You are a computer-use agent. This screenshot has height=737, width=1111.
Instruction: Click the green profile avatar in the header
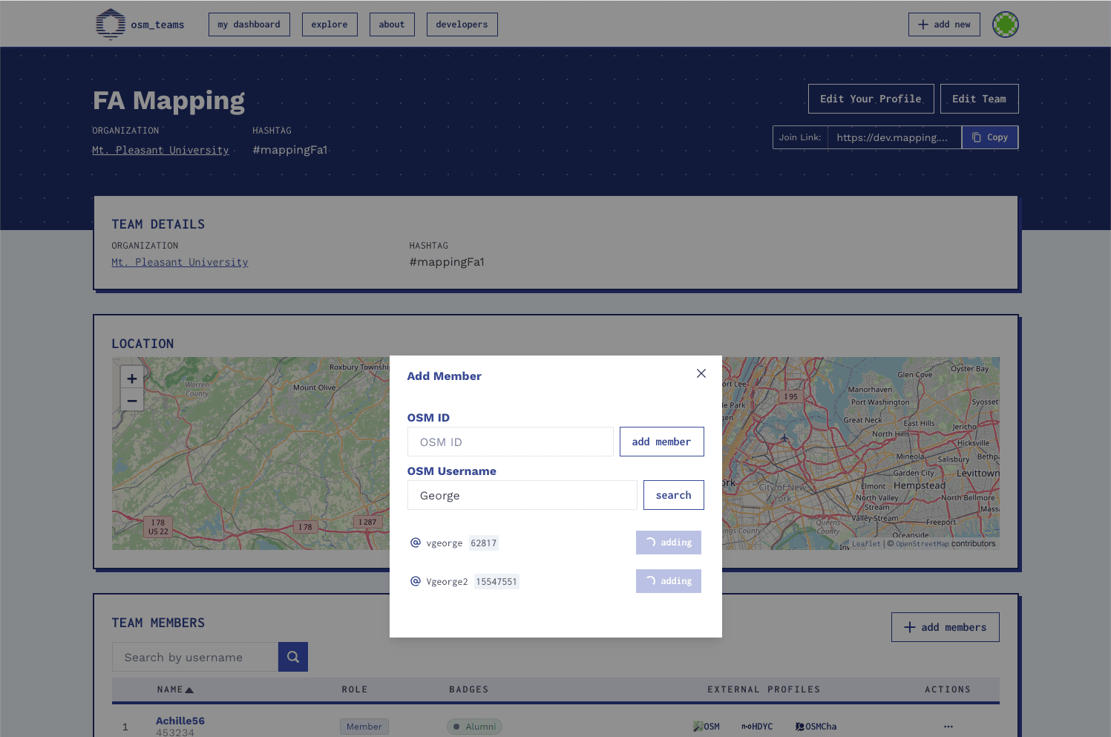1006,24
